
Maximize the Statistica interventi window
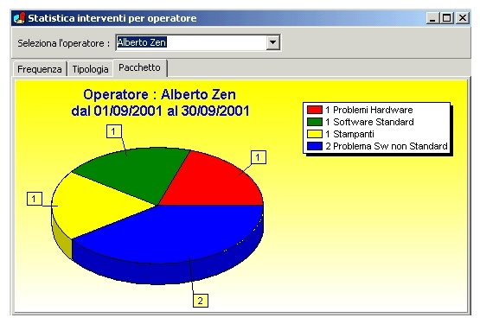tap(446, 18)
